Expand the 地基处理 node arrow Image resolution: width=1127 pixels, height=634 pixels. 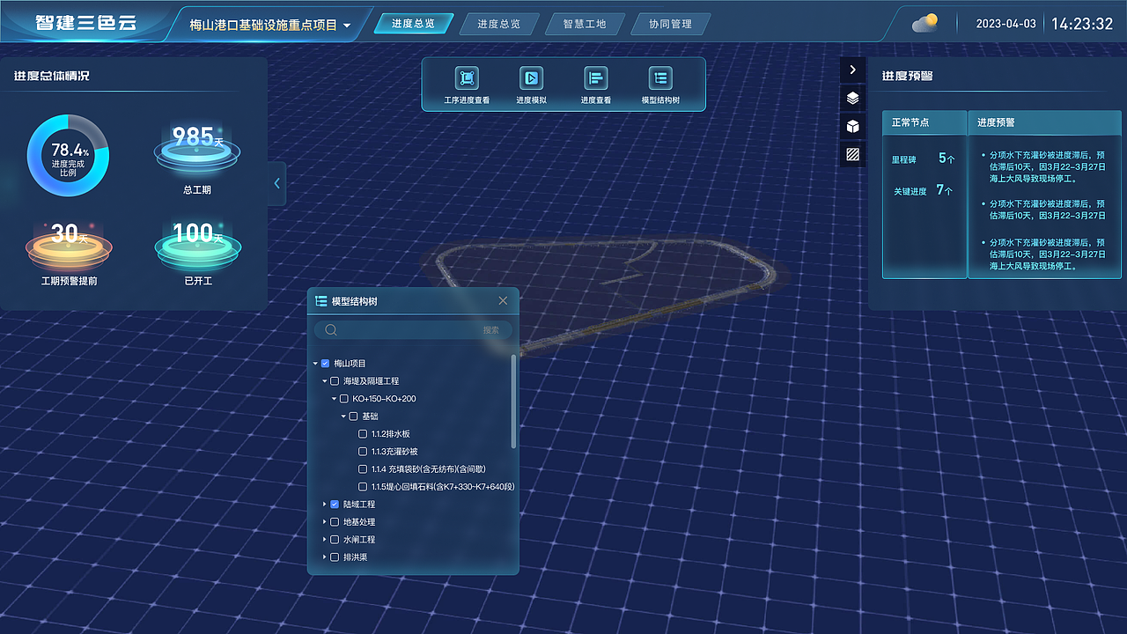(324, 522)
